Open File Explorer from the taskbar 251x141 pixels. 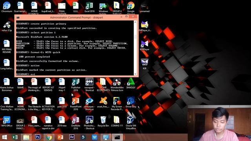point(26,137)
